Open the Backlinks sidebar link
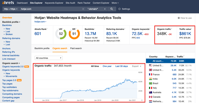Image resolution: width=199 pixels, height=103 pixels. [x=7, y=25]
